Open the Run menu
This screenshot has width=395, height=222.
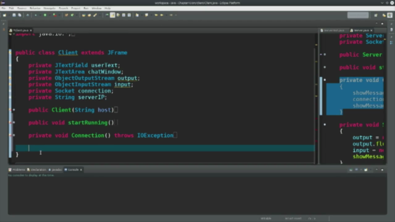[86, 8]
